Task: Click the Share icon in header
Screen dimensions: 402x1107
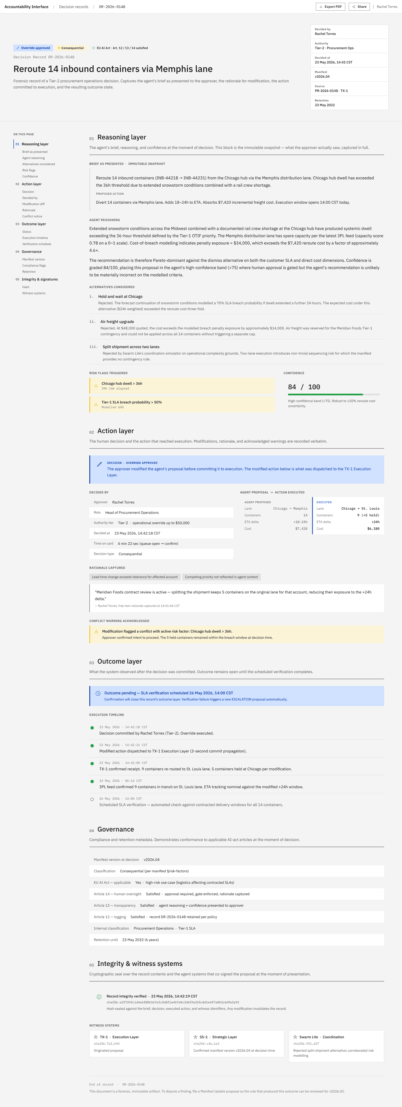Action: pos(354,7)
